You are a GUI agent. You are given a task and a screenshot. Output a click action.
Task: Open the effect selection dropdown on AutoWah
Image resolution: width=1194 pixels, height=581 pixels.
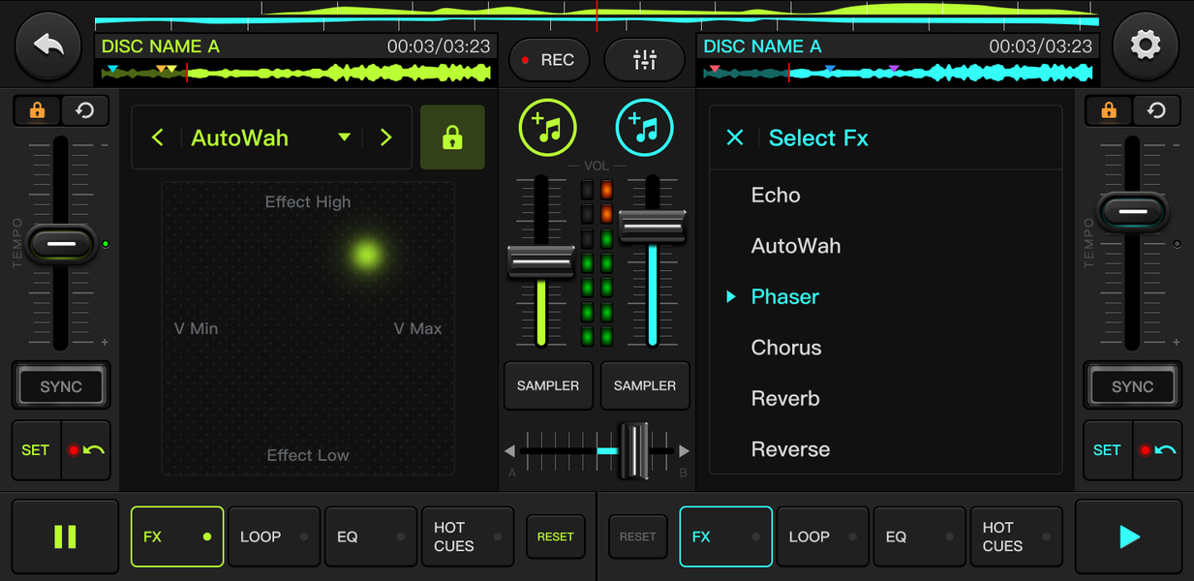click(x=344, y=138)
